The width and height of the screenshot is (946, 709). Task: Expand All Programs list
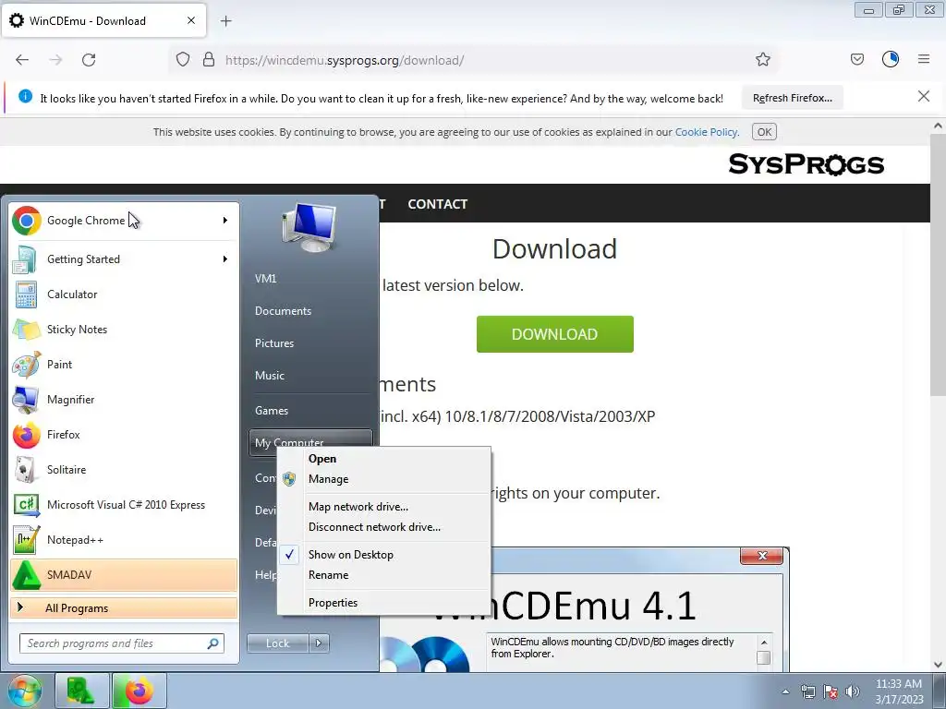(x=124, y=607)
